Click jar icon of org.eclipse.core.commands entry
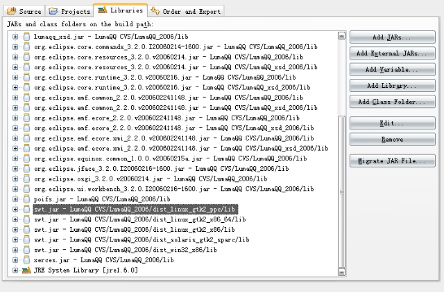The width and height of the screenshot is (444, 292). [26, 47]
